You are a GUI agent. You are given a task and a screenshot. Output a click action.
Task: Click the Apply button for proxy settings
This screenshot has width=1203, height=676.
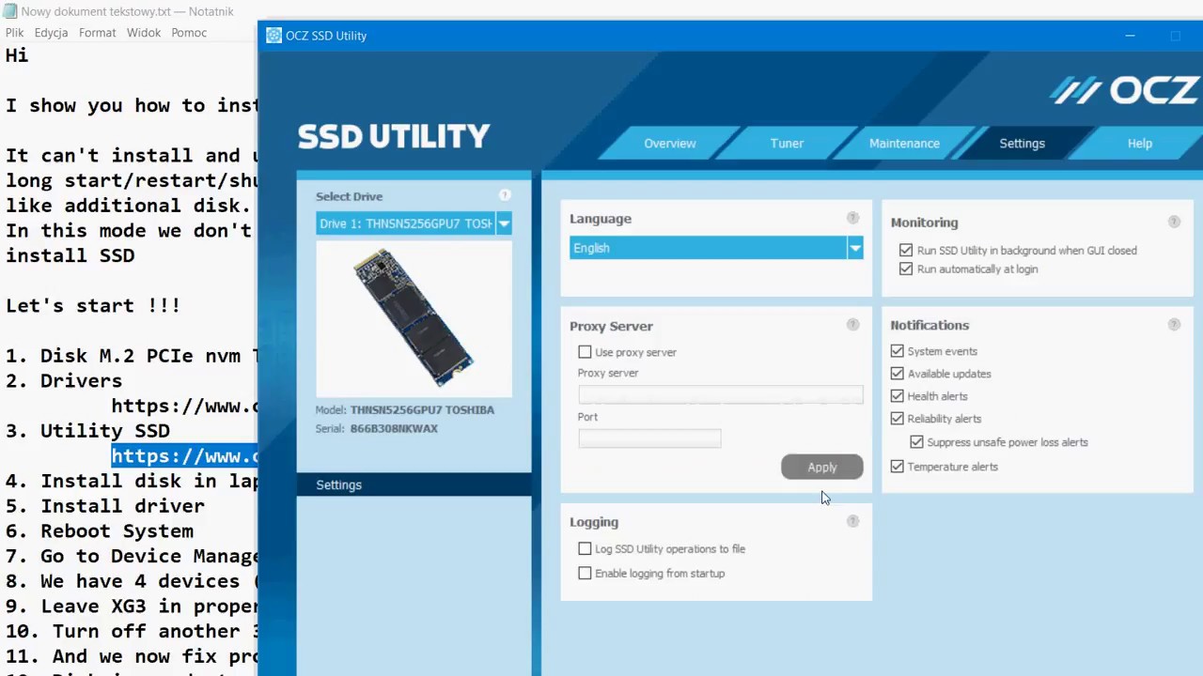pyautogui.click(x=821, y=467)
